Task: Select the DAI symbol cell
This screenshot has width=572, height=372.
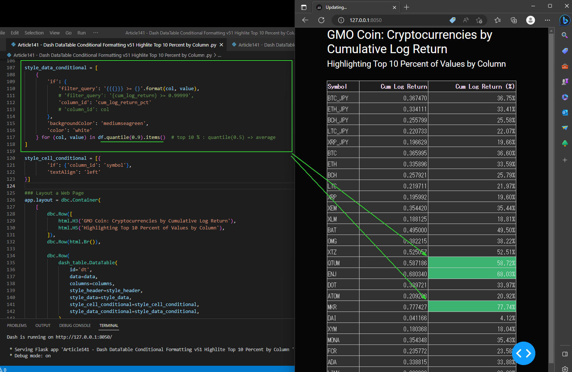Action: click(343, 318)
